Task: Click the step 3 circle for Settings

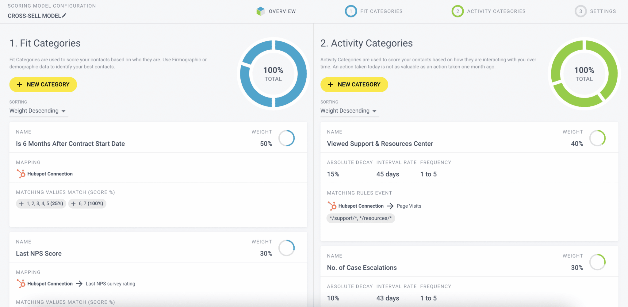Action: click(x=580, y=11)
